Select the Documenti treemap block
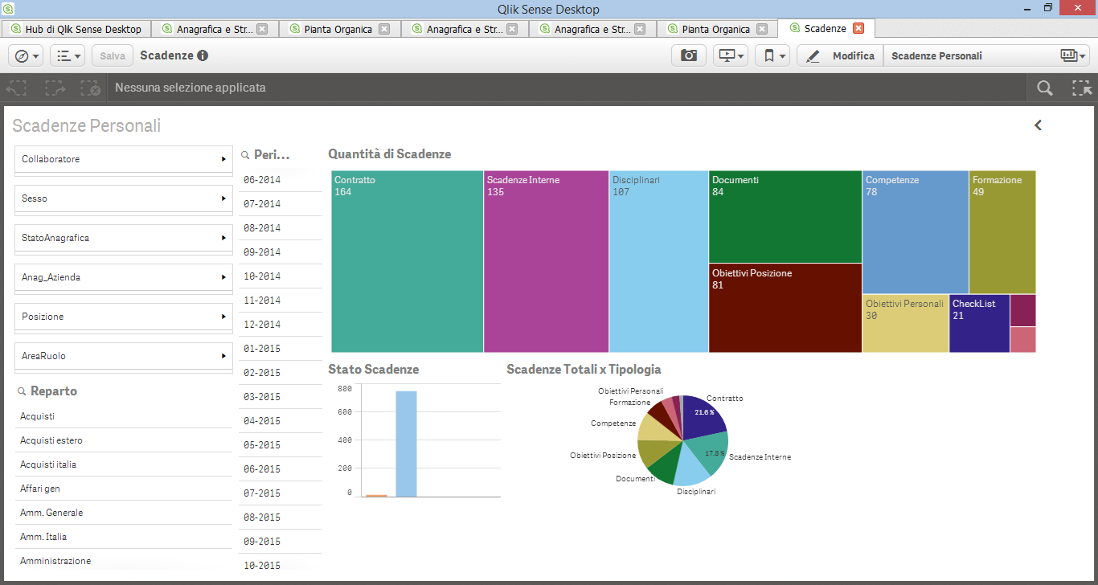Viewport: 1098px width, 585px height. pyautogui.click(x=785, y=216)
